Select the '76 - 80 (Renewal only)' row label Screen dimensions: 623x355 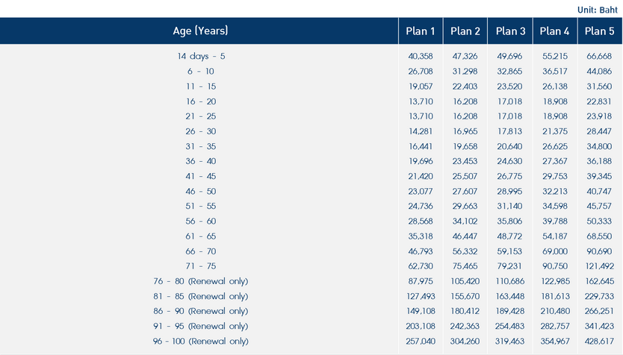tap(201, 281)
